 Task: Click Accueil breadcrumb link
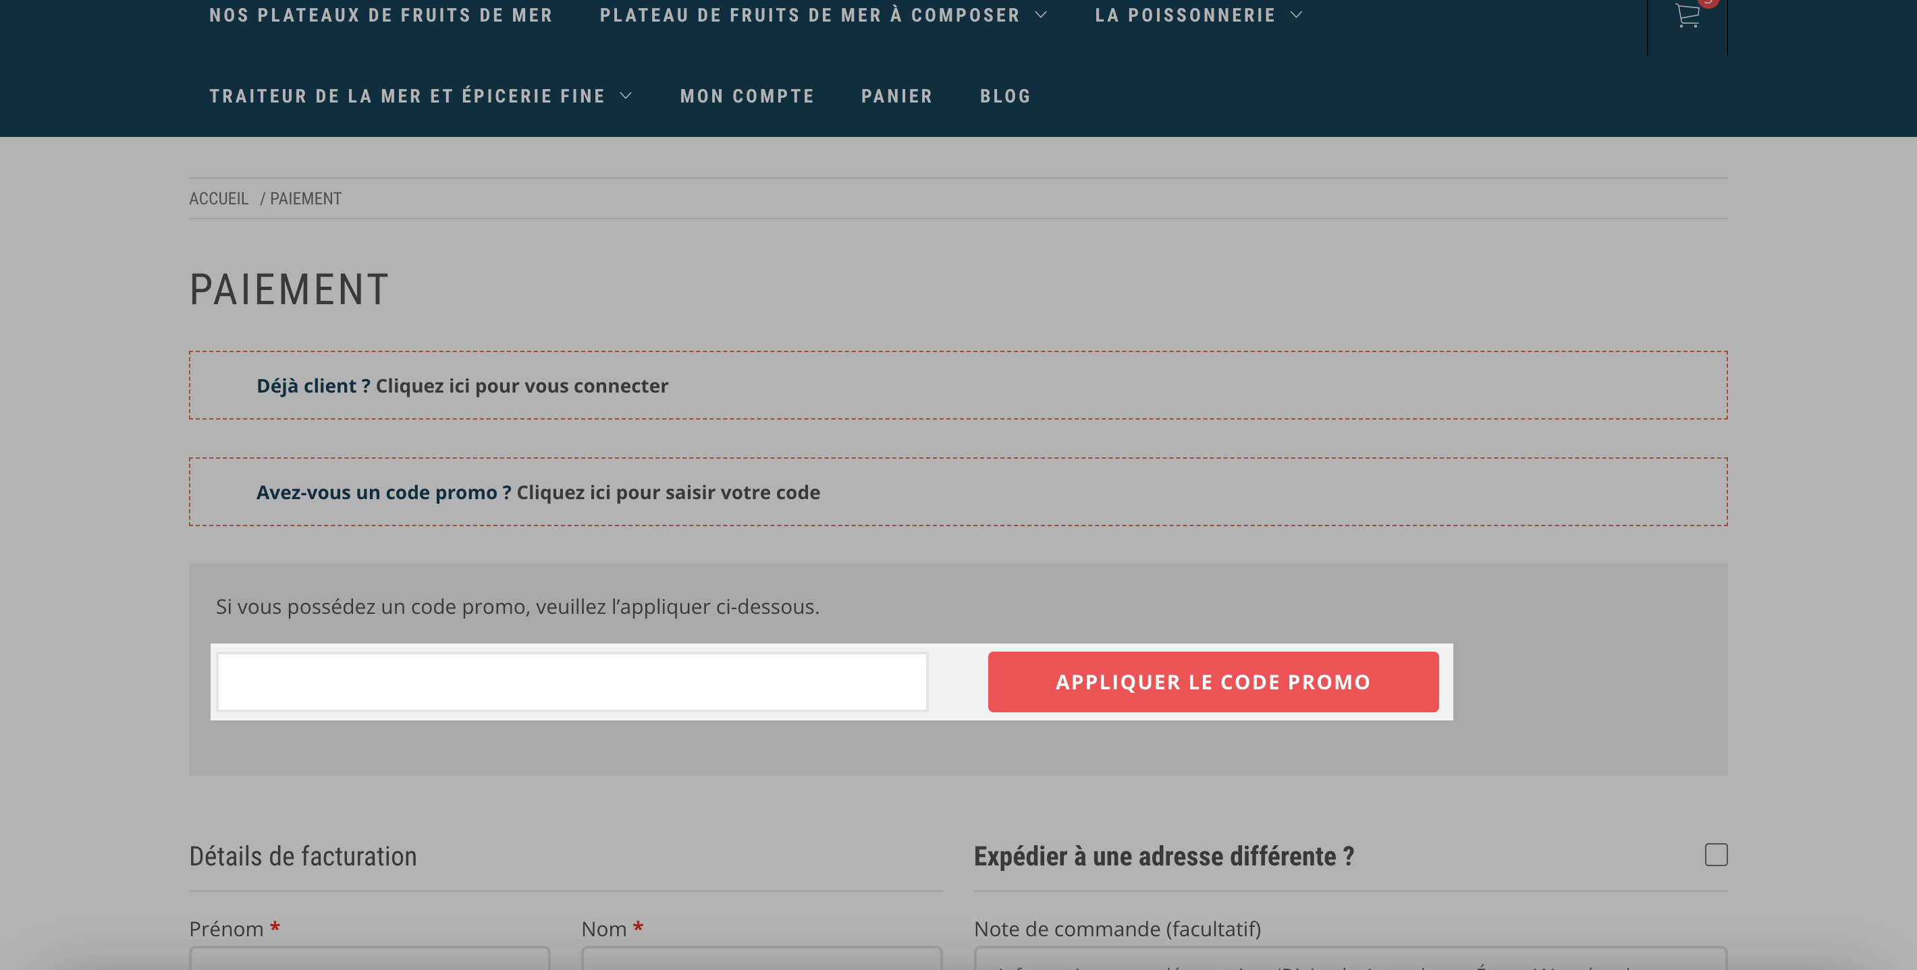pos(219,198)
